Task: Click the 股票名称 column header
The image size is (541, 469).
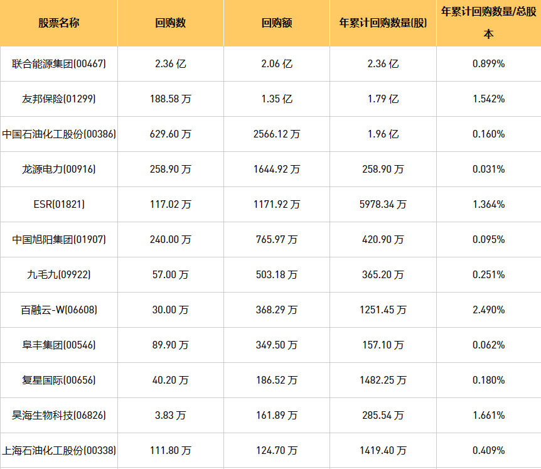Action: (x=58, y=23)
